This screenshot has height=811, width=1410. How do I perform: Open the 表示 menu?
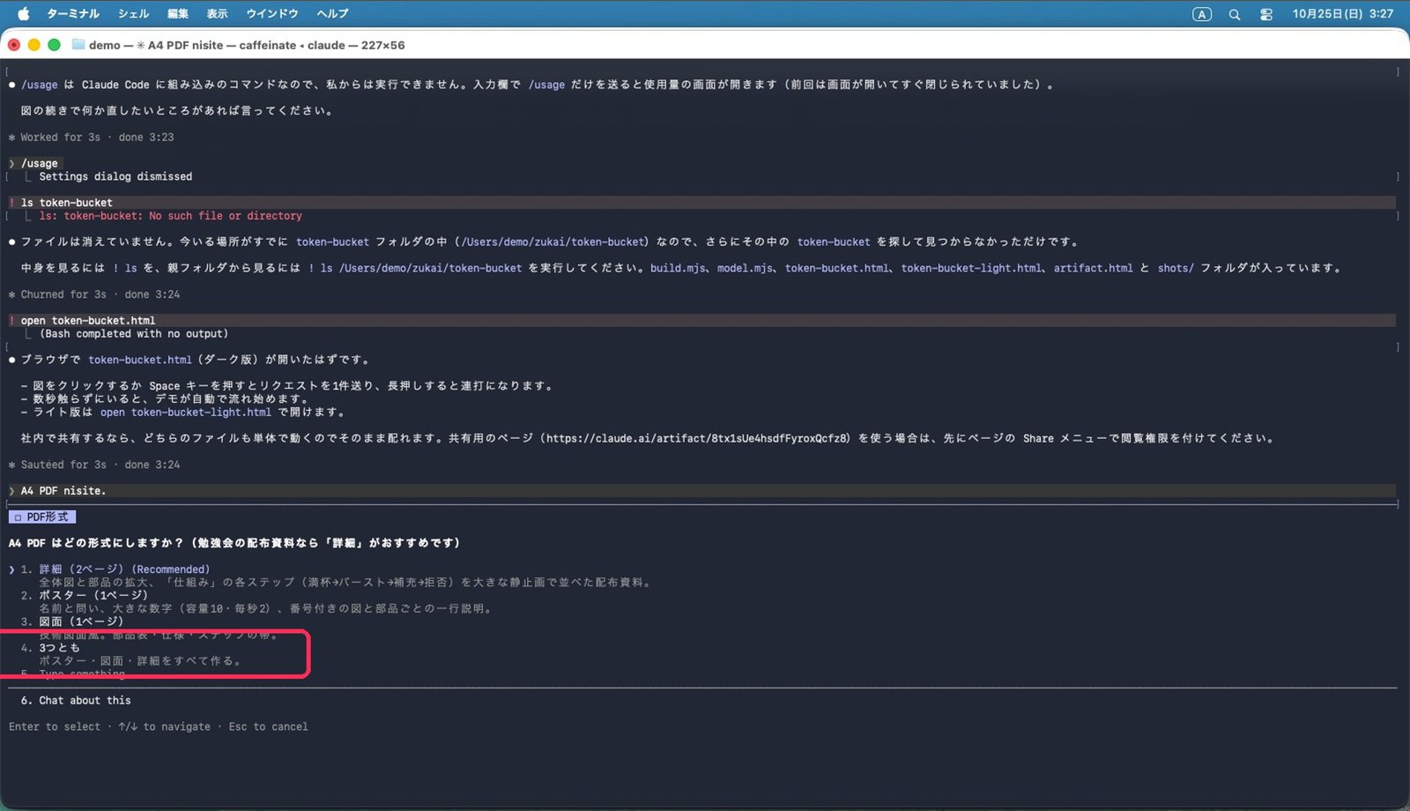(217, 13)
